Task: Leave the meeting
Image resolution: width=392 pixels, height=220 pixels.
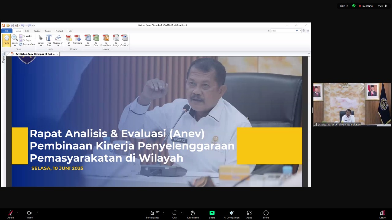Action: (382, 213)
